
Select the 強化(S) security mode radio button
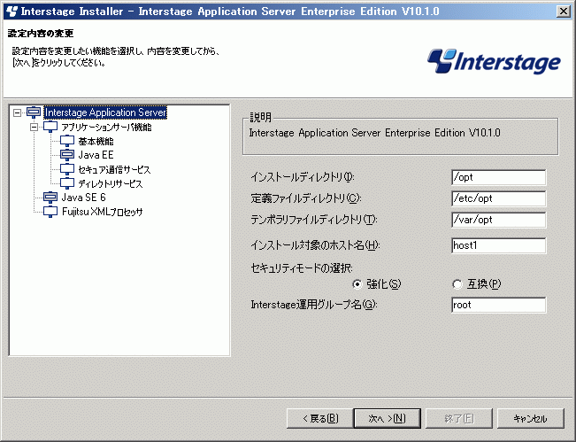tap(357, 284)
